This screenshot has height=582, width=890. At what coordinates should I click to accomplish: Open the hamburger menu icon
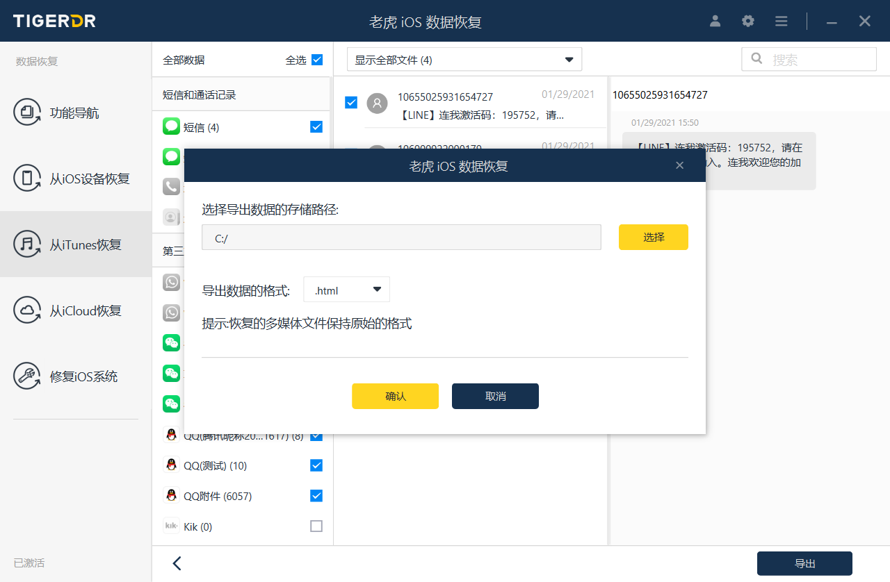pyautogui.click(x=781, y=21)
